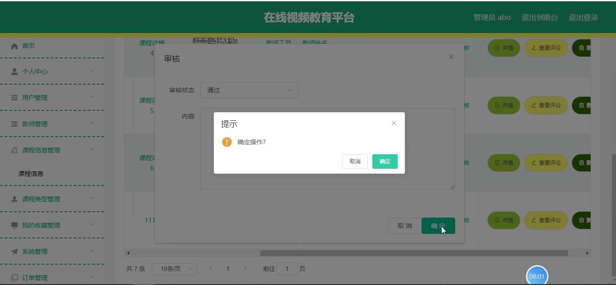
Task: Click the icon beside 课程类型管理
Action: pyautogui.click(x=14, y=199)
